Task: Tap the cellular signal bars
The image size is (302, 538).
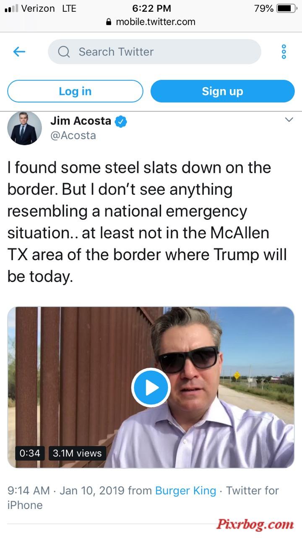Action: tap(10, 8)
